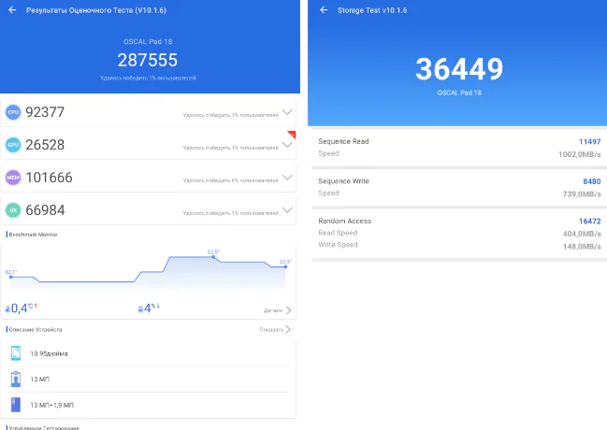Click the 10.95дюйма screen size row

tap(149, 353)
